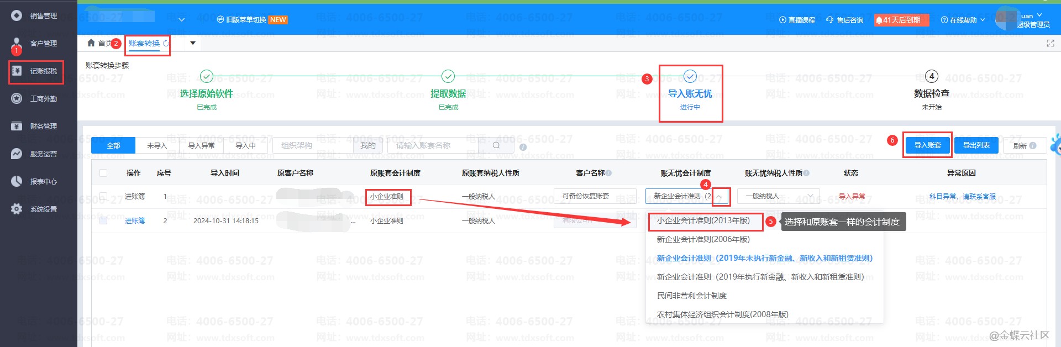The image size is (1061, 347).
Task: Check the first row checkbox
Action: (103, 196)
